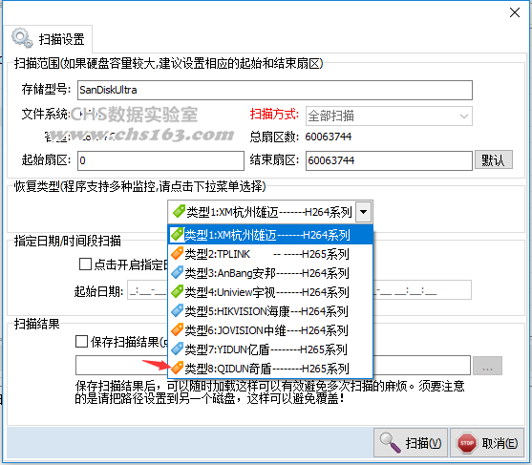Choose 类型5:HIKVISION海康 H264系列 option
Image resolution: width=532 pixels, height=465 pixels.
click(270, 310)
